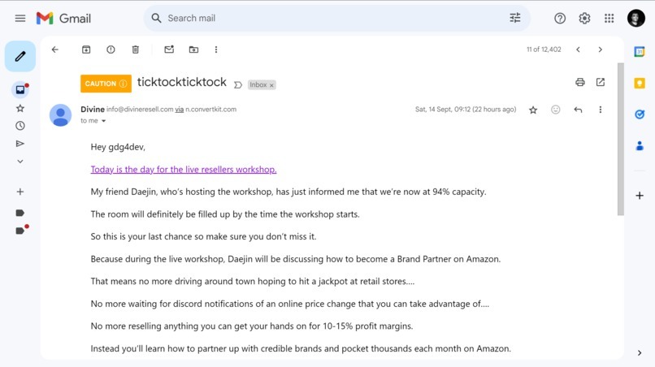
Task: Open the email in a new window
Action: [x=601, y=82]
